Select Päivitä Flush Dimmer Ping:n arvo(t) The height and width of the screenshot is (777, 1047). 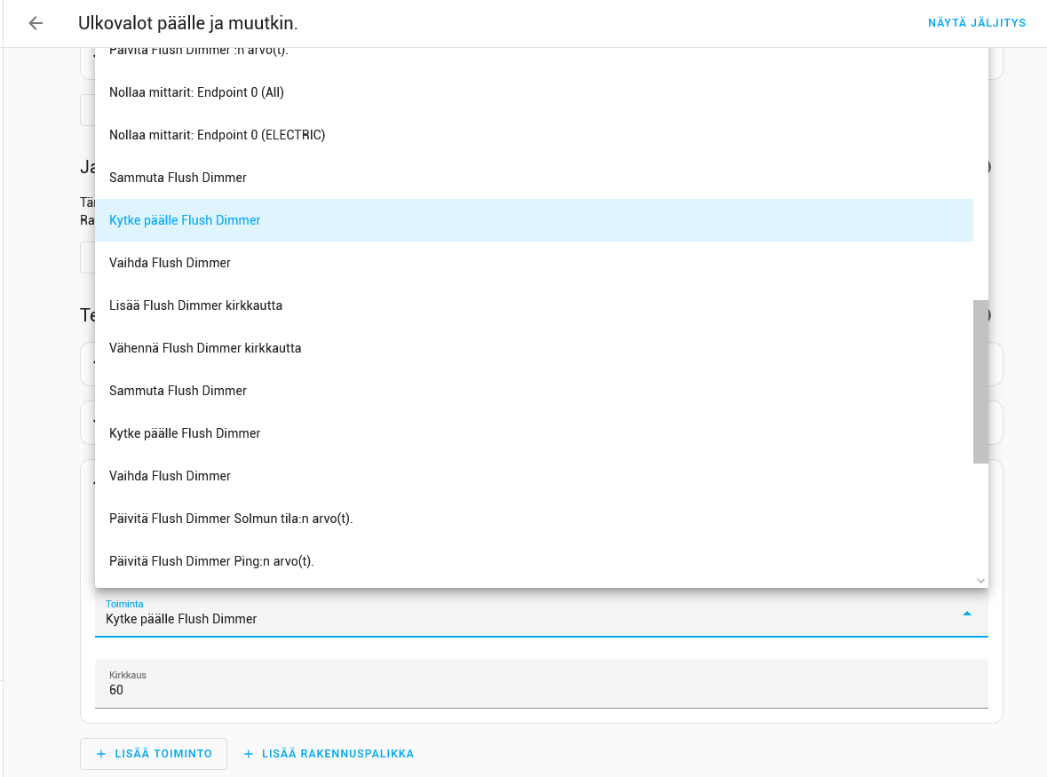211,561
